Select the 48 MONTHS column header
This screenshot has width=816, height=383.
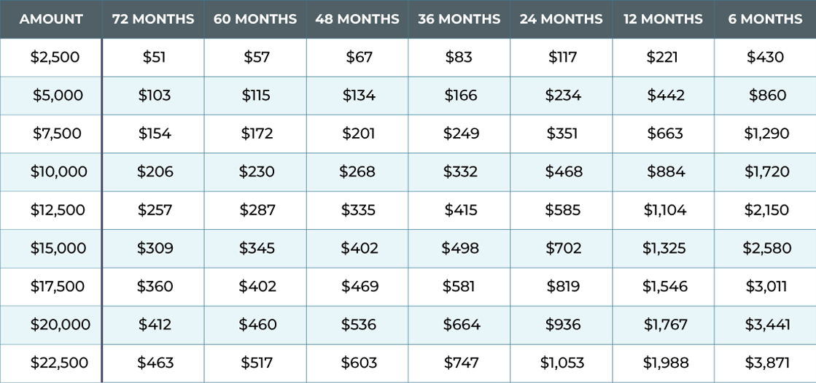click(x=357, y=19)
